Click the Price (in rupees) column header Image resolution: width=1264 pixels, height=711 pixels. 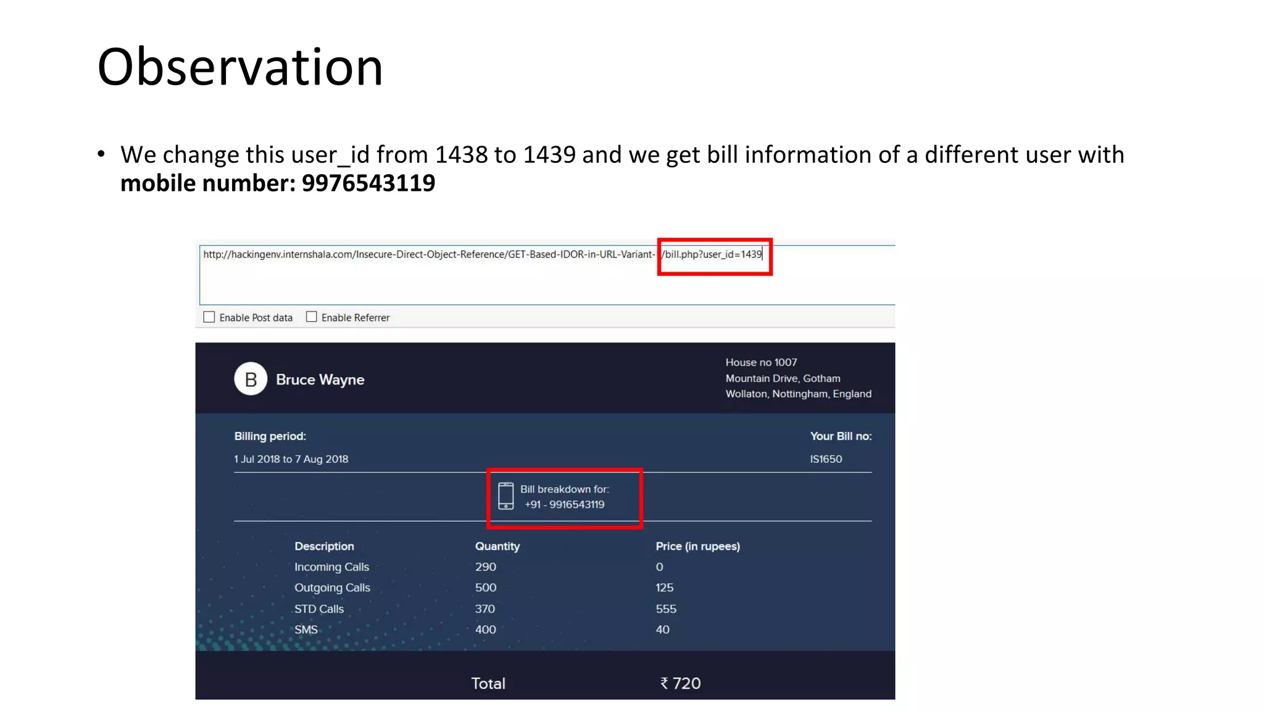(697, 546)
